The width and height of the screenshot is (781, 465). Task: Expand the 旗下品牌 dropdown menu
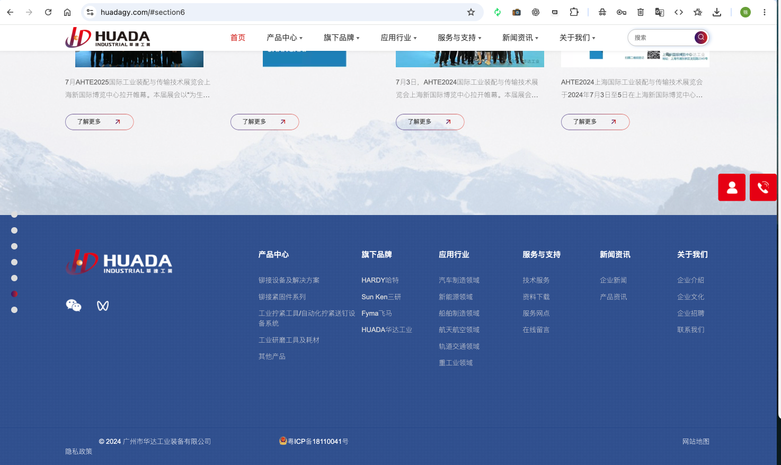[x=342, y=38]
